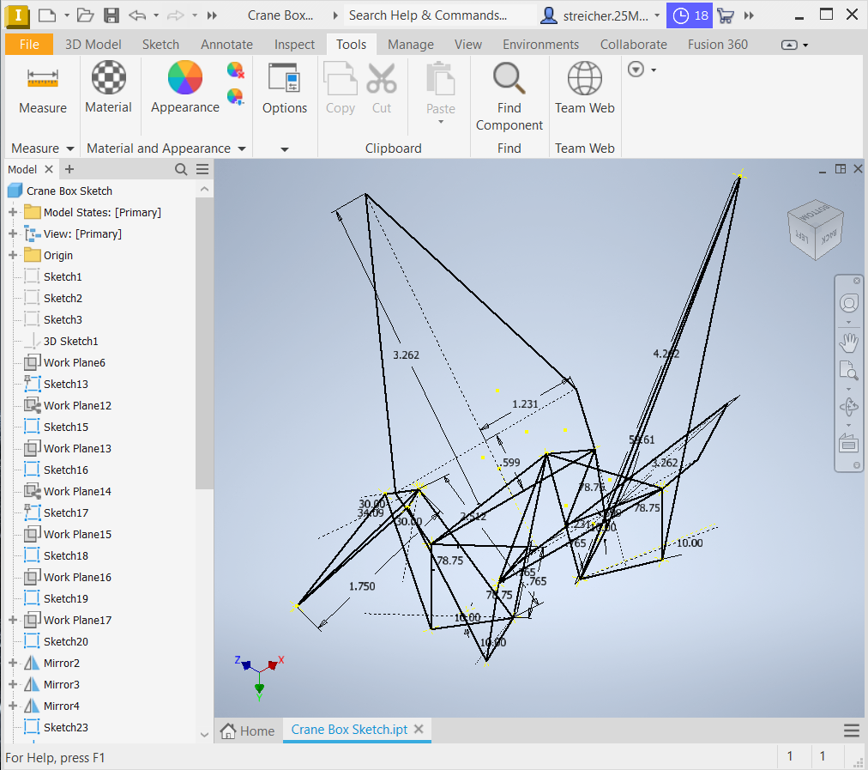868x770 pixels.
Task: Click the Undo arrow
Action: 136,15
